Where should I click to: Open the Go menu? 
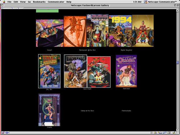click(29, 2)
